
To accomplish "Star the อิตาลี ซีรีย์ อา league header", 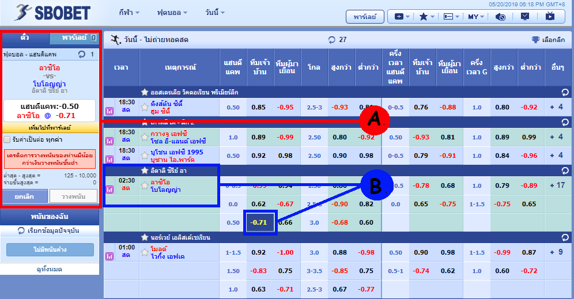I will (x=145, y=171).
